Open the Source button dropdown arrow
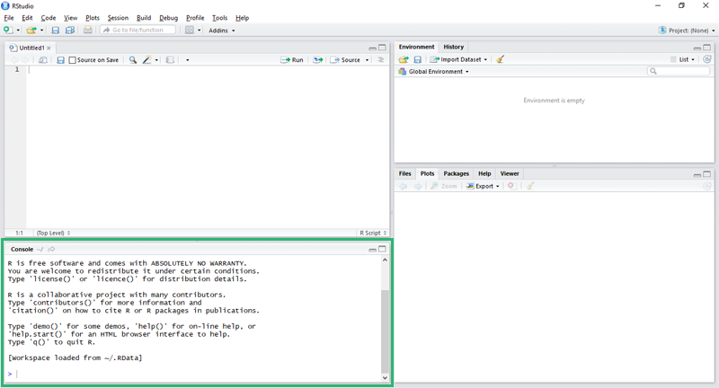The image size is (719, 388). coord(367,60)
